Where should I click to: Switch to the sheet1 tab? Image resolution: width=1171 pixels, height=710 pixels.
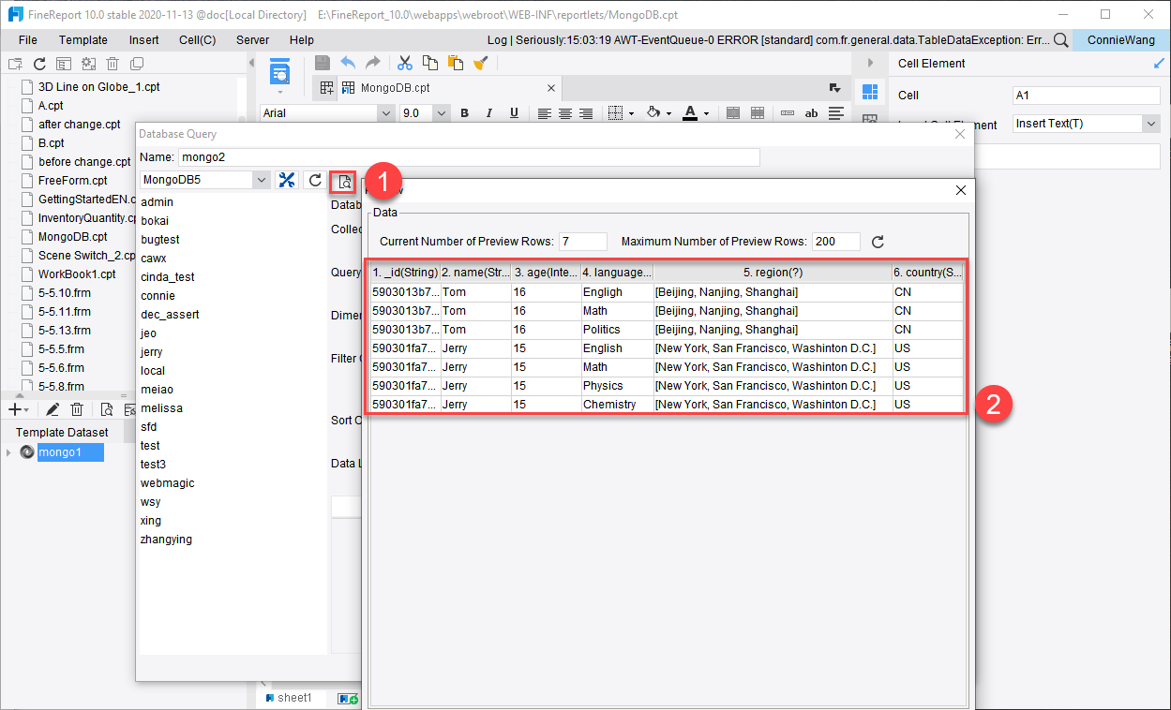tap(291, 697)
